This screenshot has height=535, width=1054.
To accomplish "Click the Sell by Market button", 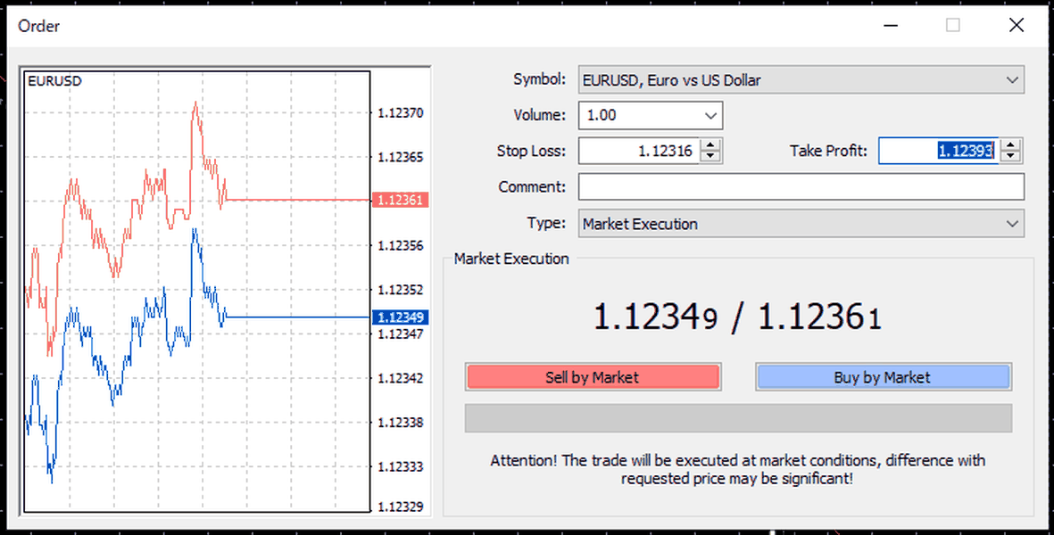I will click(x=593, y=377).
